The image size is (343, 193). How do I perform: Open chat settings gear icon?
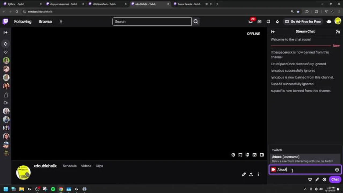tap(324, 180)
